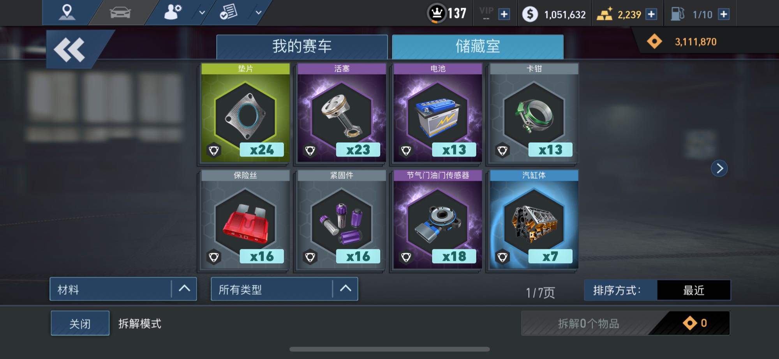Open the map location pin icon
779x359 pixels.
click(x=67, y=12)
